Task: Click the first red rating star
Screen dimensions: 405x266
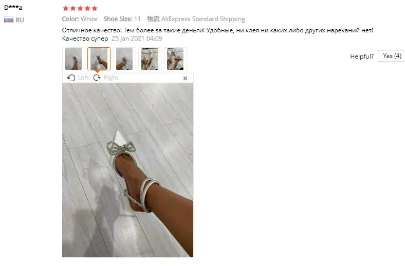Action: pos(66,9)
